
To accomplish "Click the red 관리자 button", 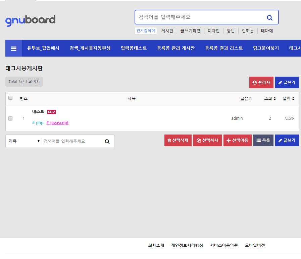I will point(261,82).
